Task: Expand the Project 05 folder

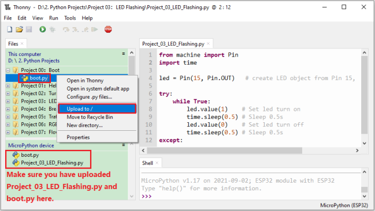Action: click(8, 116)
